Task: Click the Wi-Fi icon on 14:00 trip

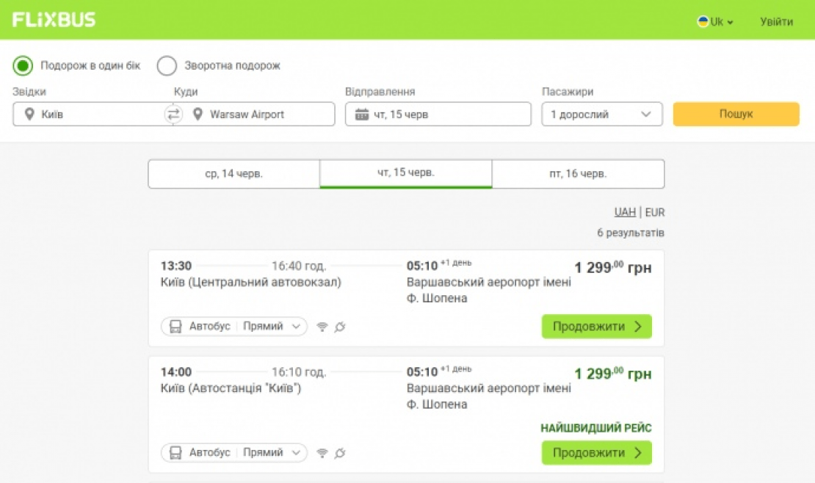Action: (322, 453)
